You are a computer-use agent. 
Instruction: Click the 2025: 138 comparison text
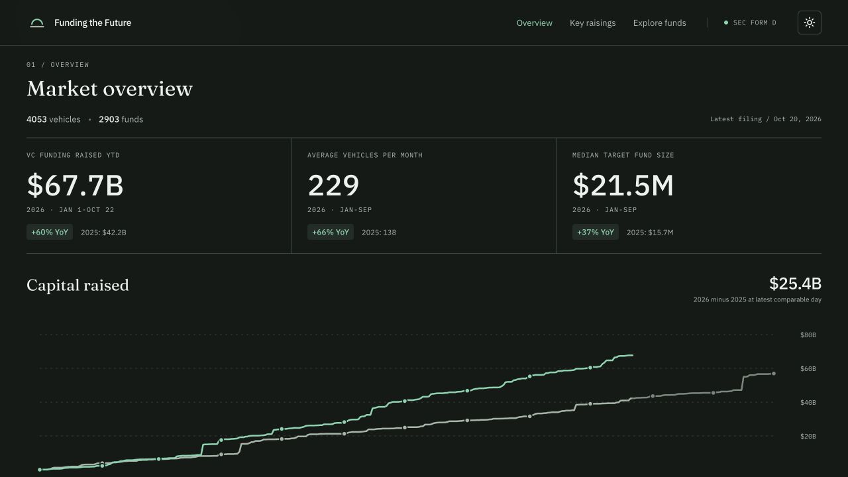tap(379, 233)
